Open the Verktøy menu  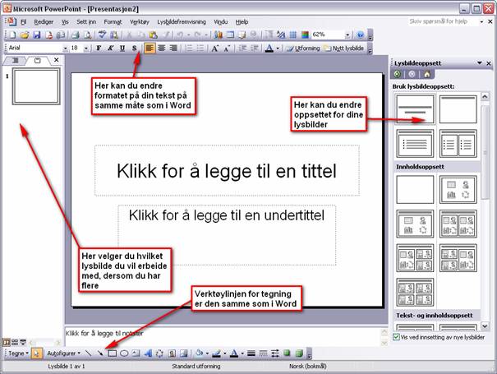(140, 22)
